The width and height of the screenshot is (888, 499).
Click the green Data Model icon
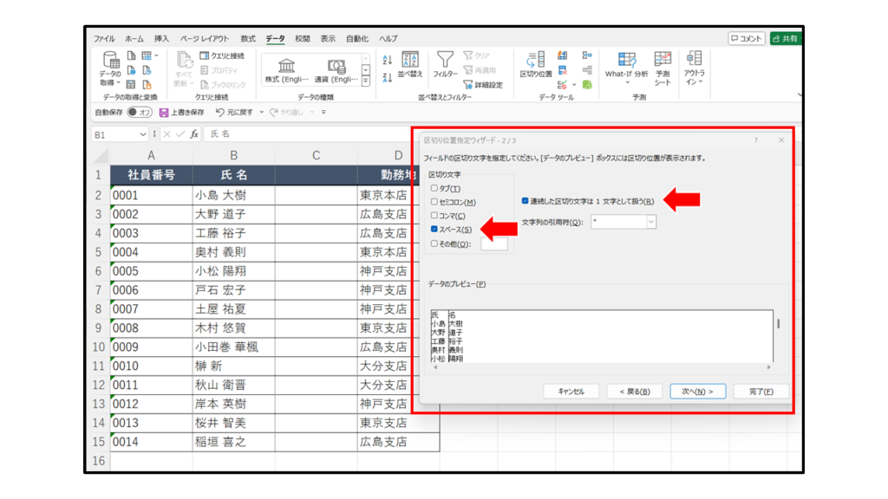[x=587, y=85]
